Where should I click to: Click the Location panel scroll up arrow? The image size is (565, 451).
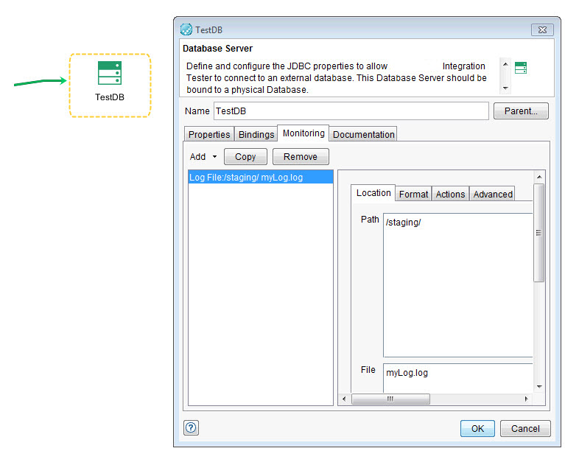click(539, 177)
